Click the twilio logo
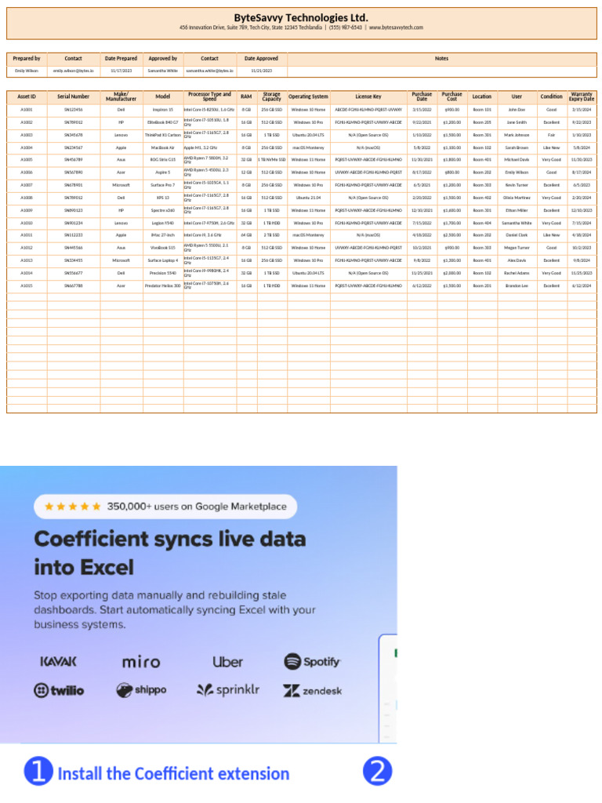This screenshot has width=602, height=803. click(59, 690)
